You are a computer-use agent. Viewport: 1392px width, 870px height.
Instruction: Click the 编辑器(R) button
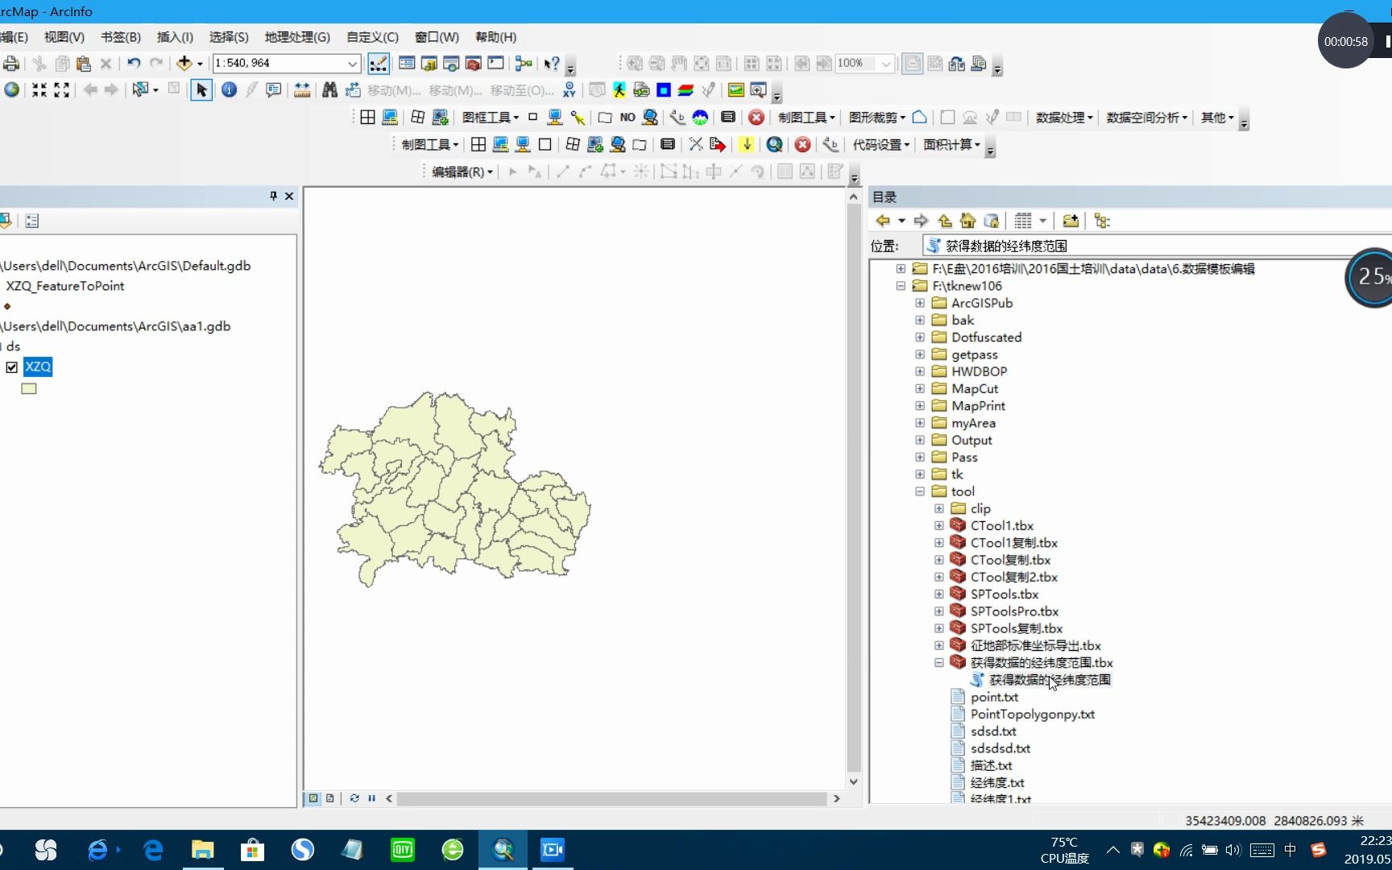[x=459, y=172]
